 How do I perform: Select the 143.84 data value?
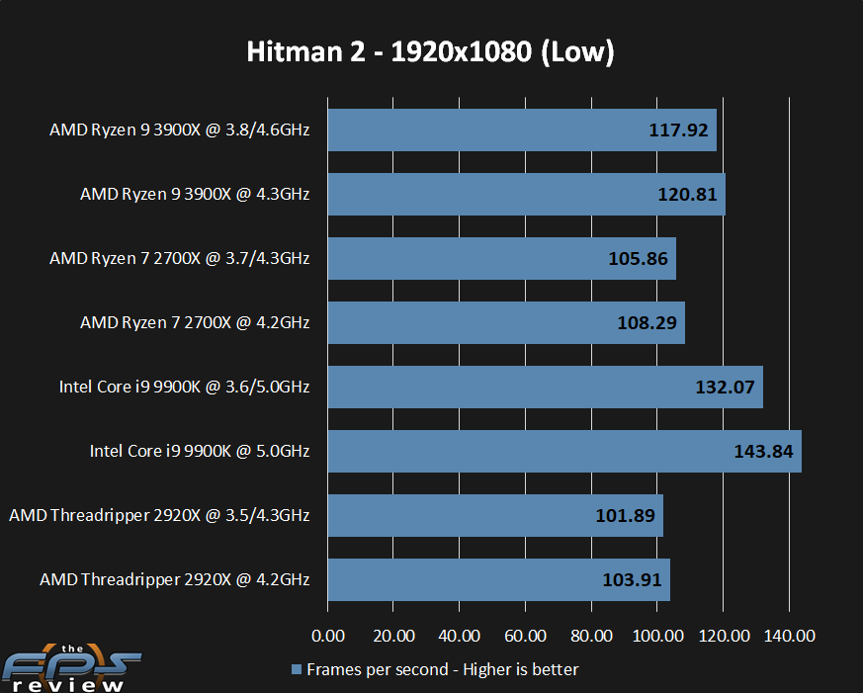click(x=763, y=452)
